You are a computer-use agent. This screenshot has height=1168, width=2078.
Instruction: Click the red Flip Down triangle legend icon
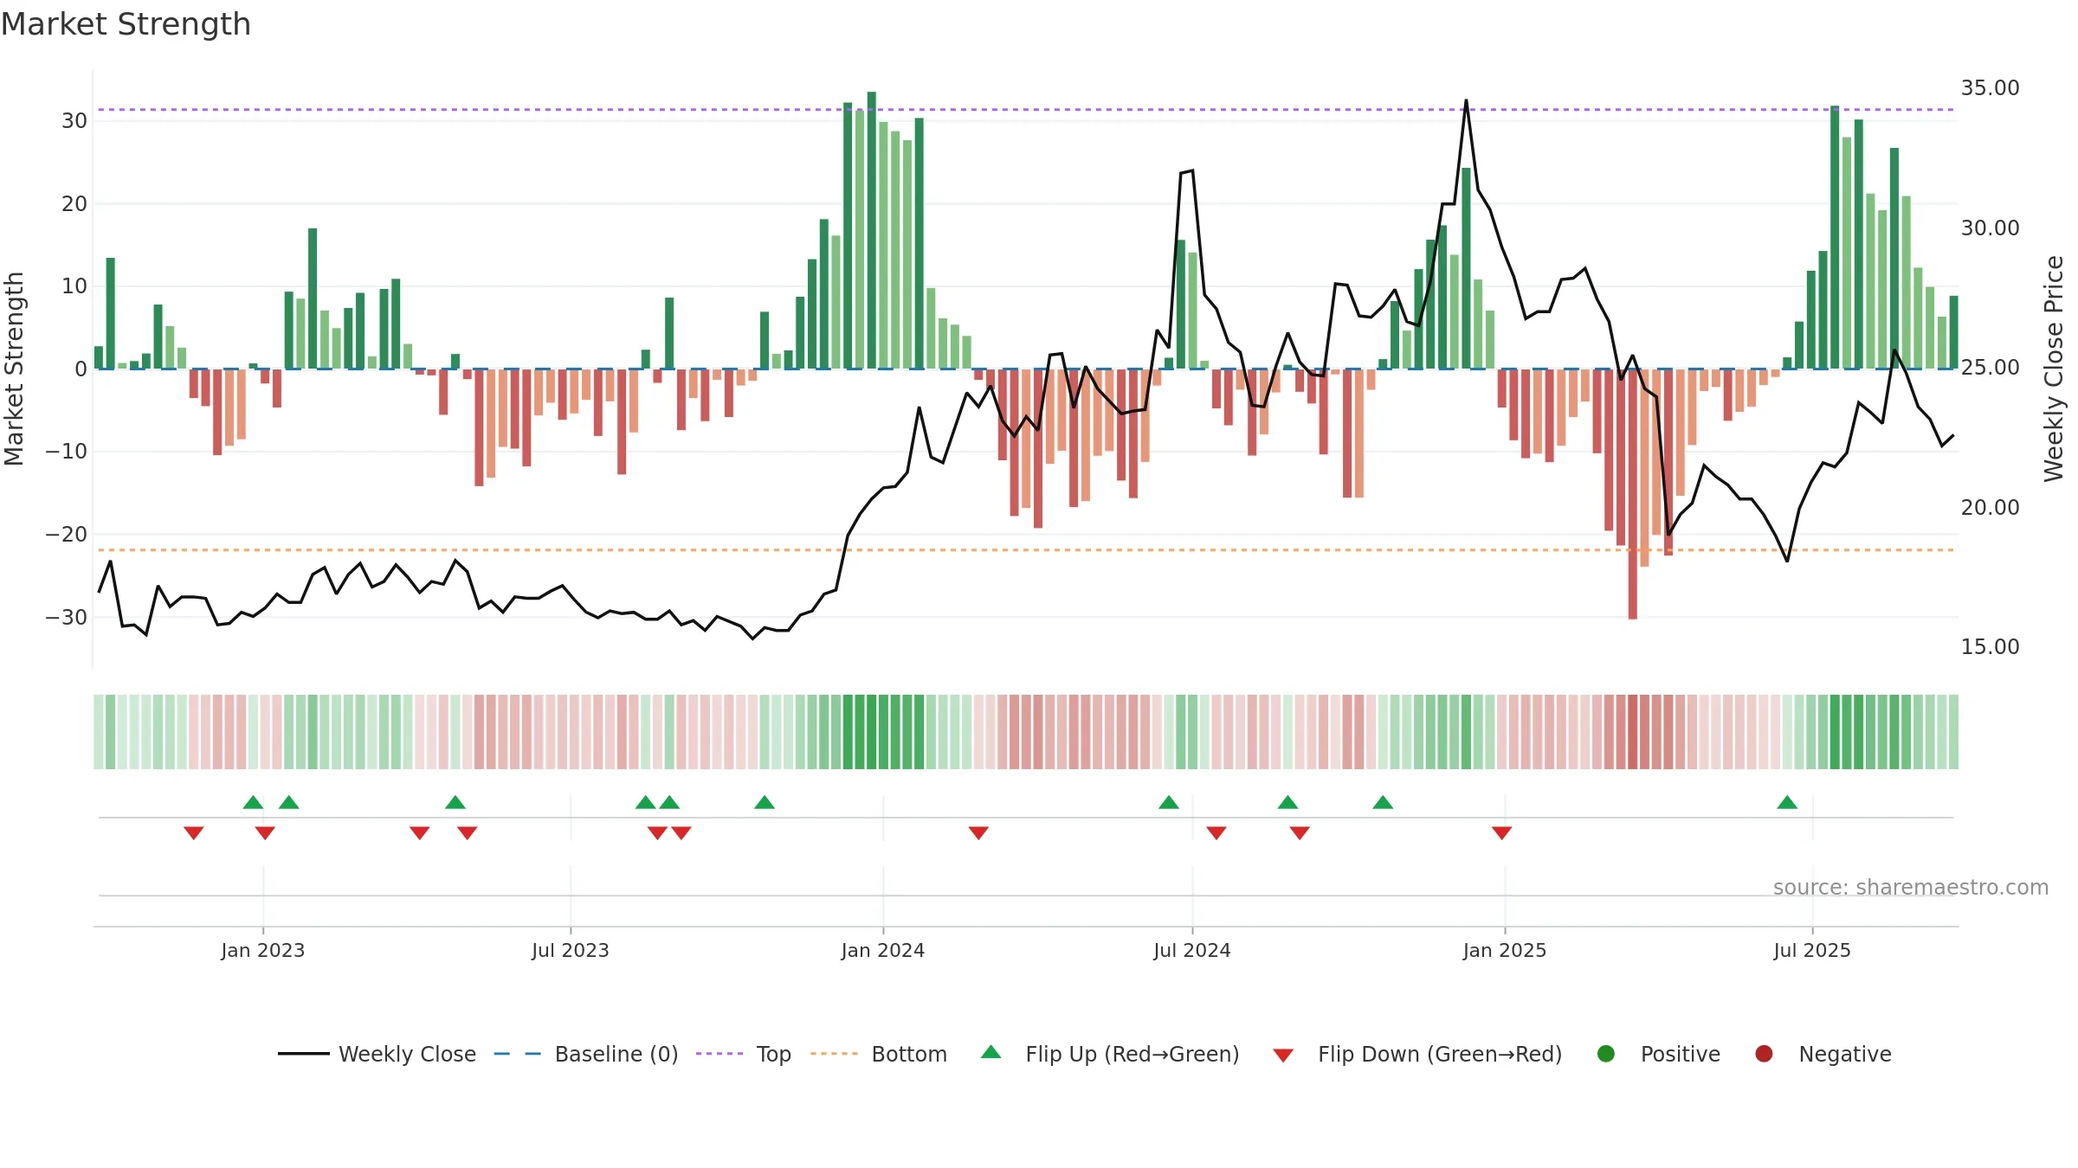click(x=1283, y=1056)
